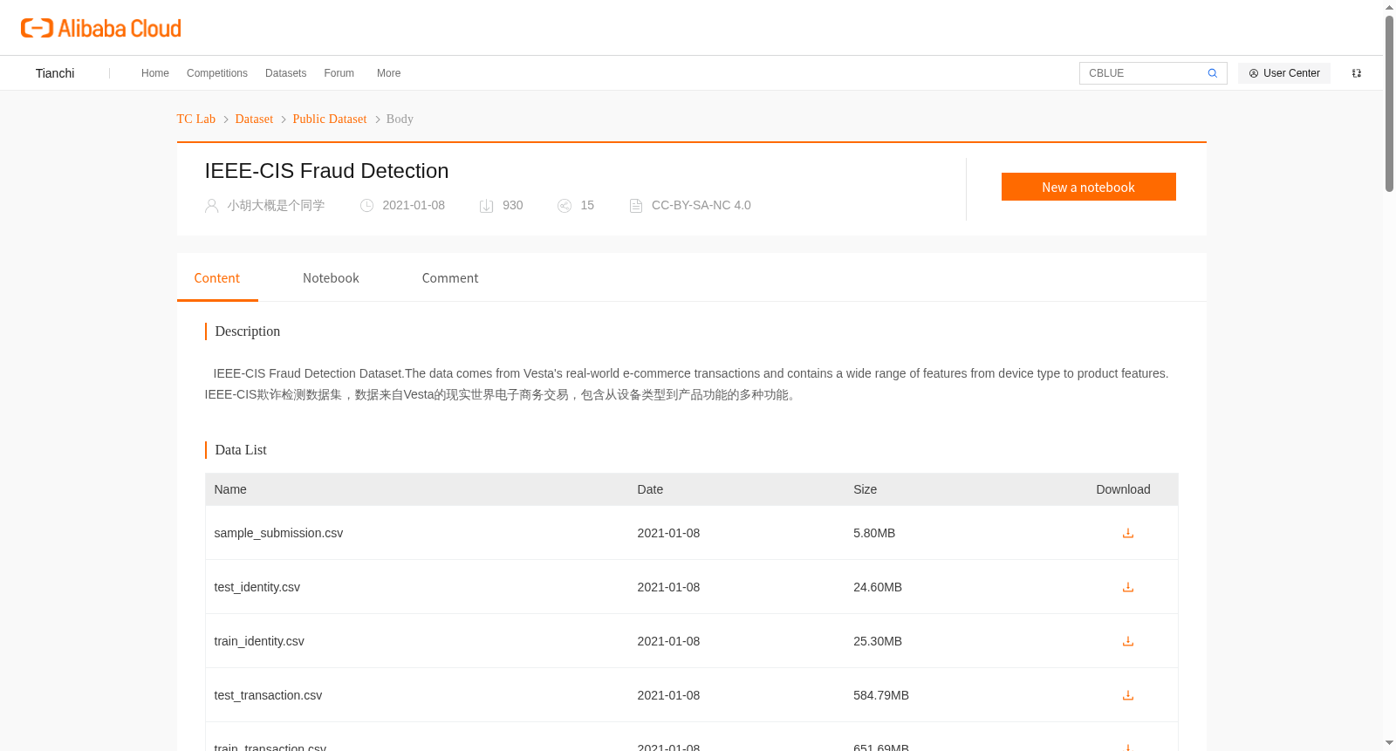Click the license document icon
This screenshot has width=1396, height=751.
pos(636,206)
